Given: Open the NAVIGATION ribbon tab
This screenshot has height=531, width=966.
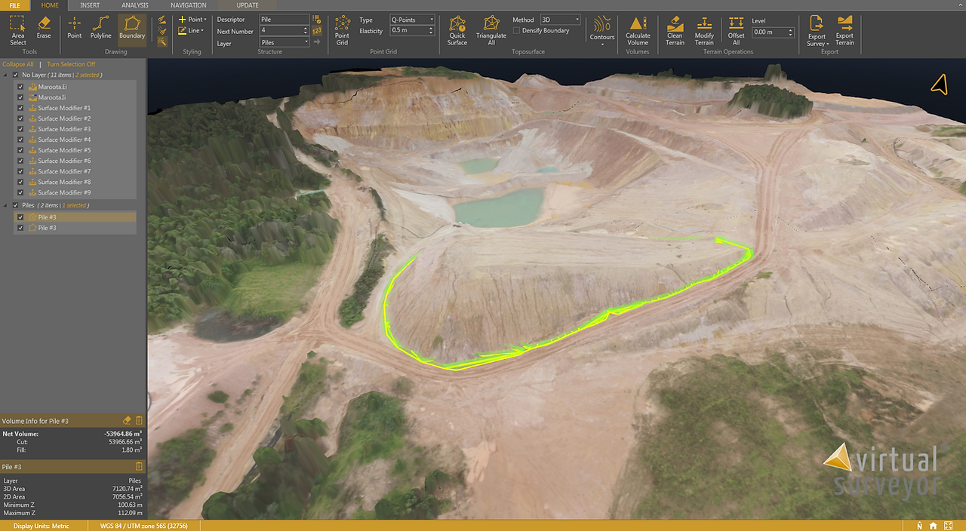Looking at the screenshot, I should coord(188,5).
